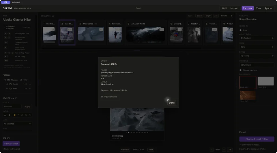Image resolution: width=277 pixels, height=153 pixels.
Task: Set rating filter to five stars
Action: [x=29, y=115]
